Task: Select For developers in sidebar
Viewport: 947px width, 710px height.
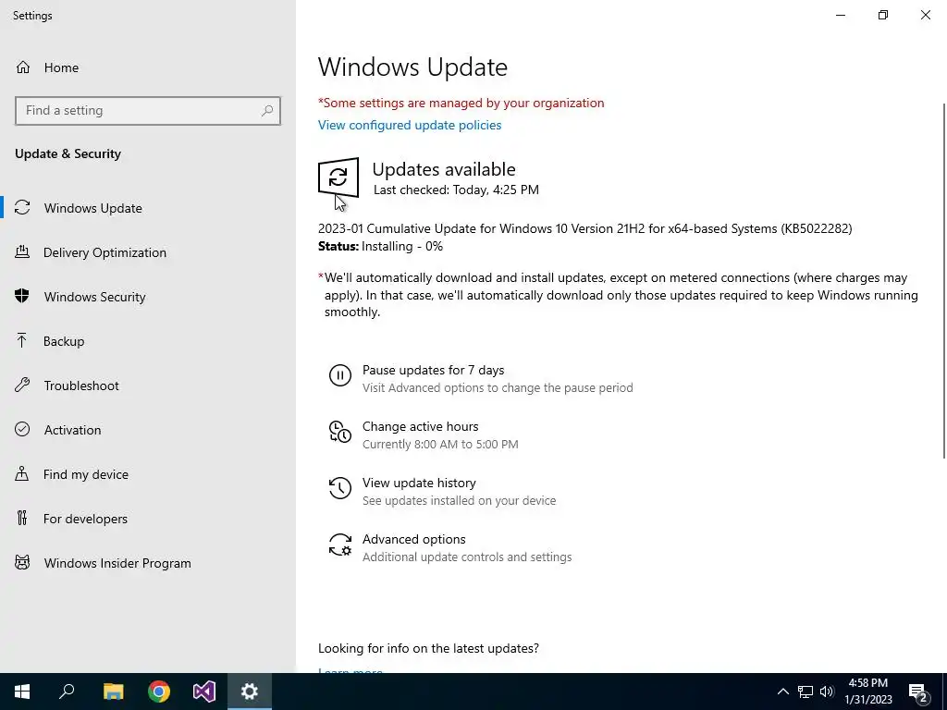Action: 148,518
